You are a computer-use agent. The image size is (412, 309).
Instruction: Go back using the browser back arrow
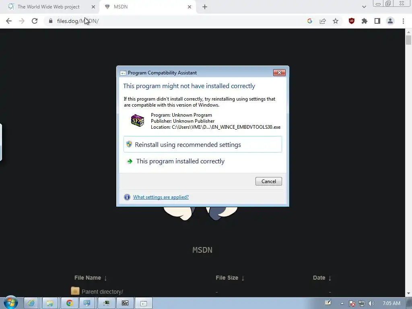click(x=9, y=21)
